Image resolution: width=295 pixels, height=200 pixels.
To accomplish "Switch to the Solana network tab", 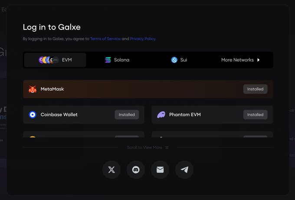I will coord(117,60).
